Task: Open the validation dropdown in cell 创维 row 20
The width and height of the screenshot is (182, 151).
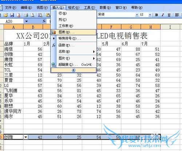Action: pos(26,137)
